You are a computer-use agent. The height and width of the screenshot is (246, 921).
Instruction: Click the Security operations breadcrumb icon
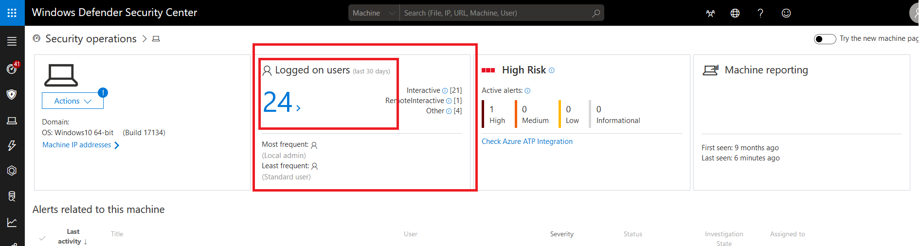point(36,38)
